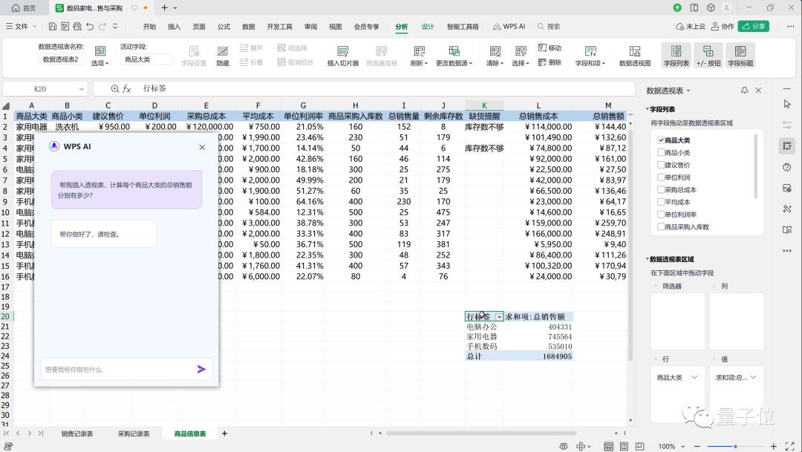Pin the 数据透视表 side panel
The height and width of the screenshot is (452, 802).
click(744, 91)
